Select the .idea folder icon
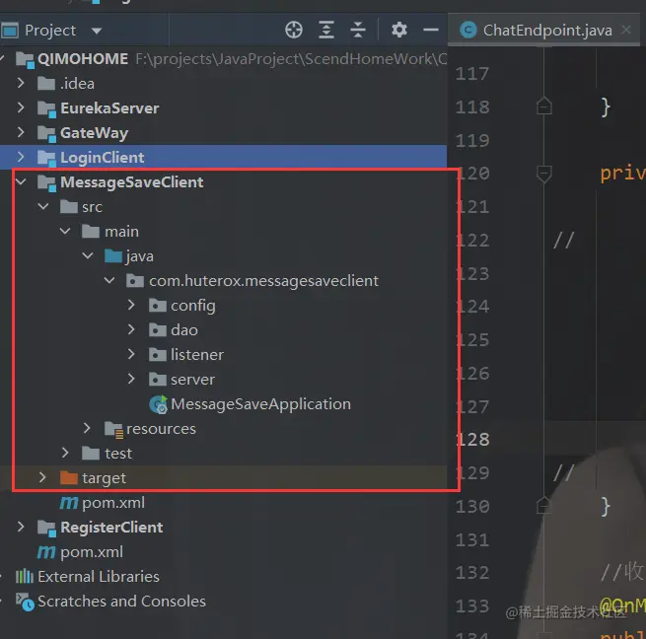 (46, 84)
